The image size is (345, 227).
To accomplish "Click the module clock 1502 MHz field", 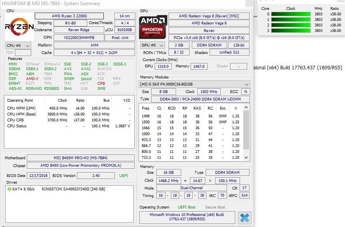I will tap(209, 92).
